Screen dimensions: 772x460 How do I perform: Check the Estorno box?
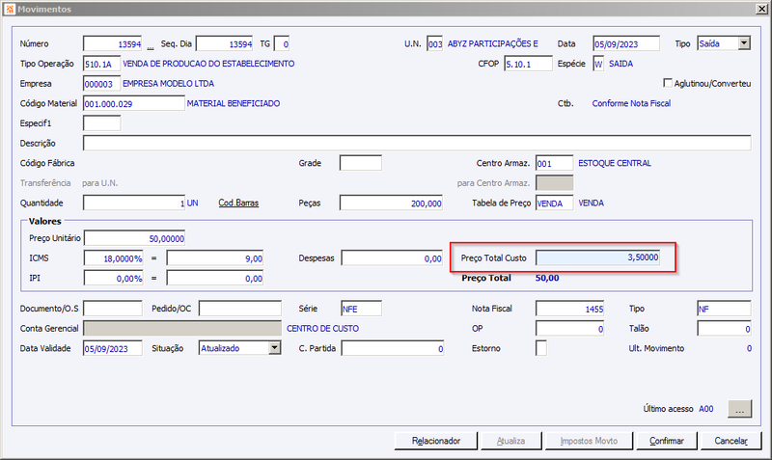(541, 348)
